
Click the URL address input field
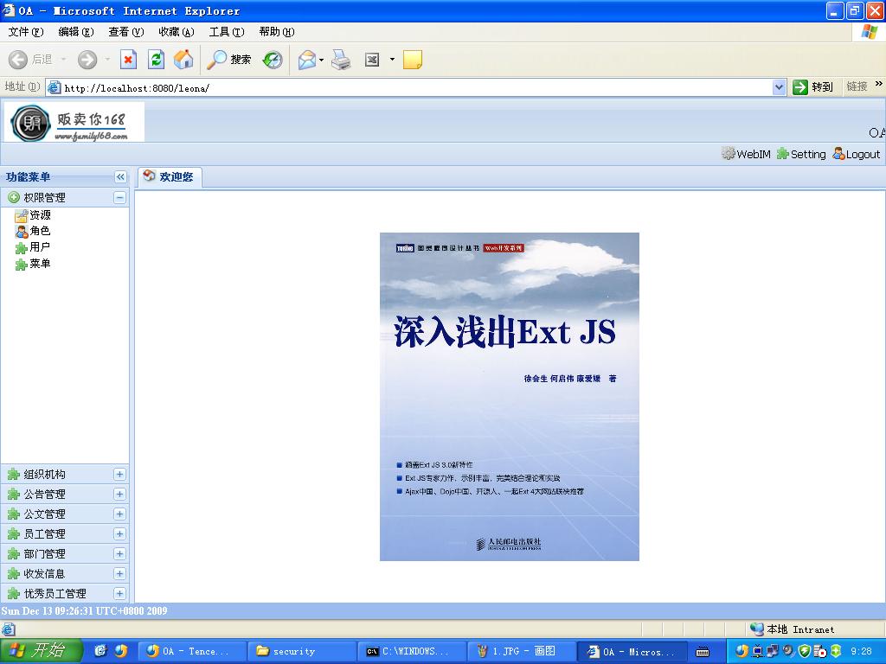point(417,87)
